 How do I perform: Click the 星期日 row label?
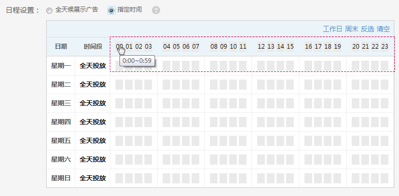coord(61,178)
